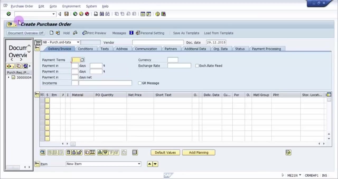Click the Generate Shortcut icon
The image size is (338, 179).
pyautogui.click(x=149, y=14)
